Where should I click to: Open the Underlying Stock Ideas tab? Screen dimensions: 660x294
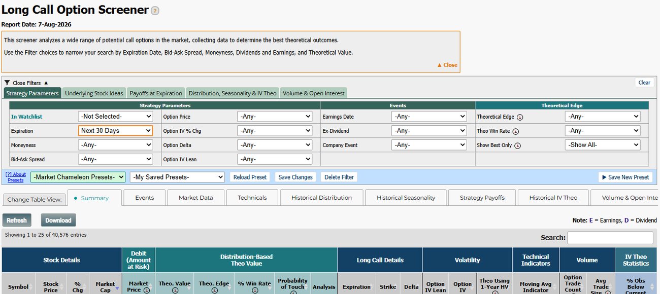point(94,93)
